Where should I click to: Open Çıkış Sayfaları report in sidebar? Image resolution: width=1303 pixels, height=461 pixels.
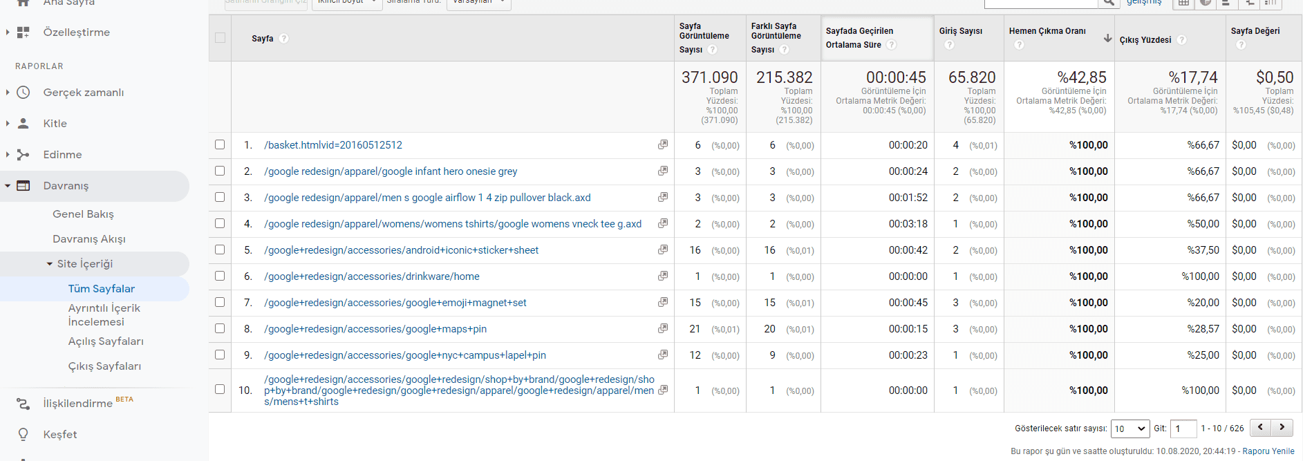pyautogui.click(x=104, y=366)
